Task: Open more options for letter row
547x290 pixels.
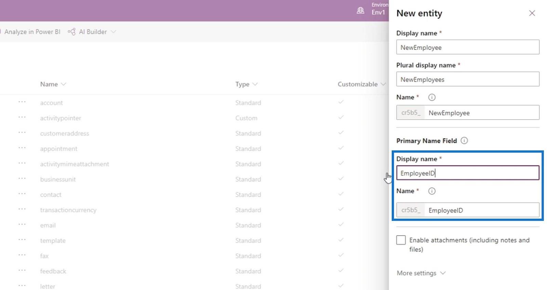Action: click(22, 286)
